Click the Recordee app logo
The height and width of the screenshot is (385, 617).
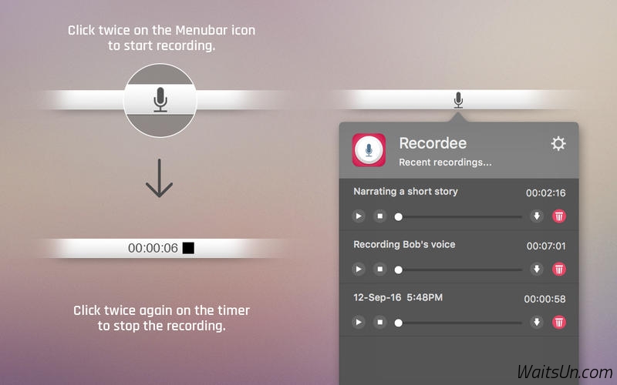369,149
